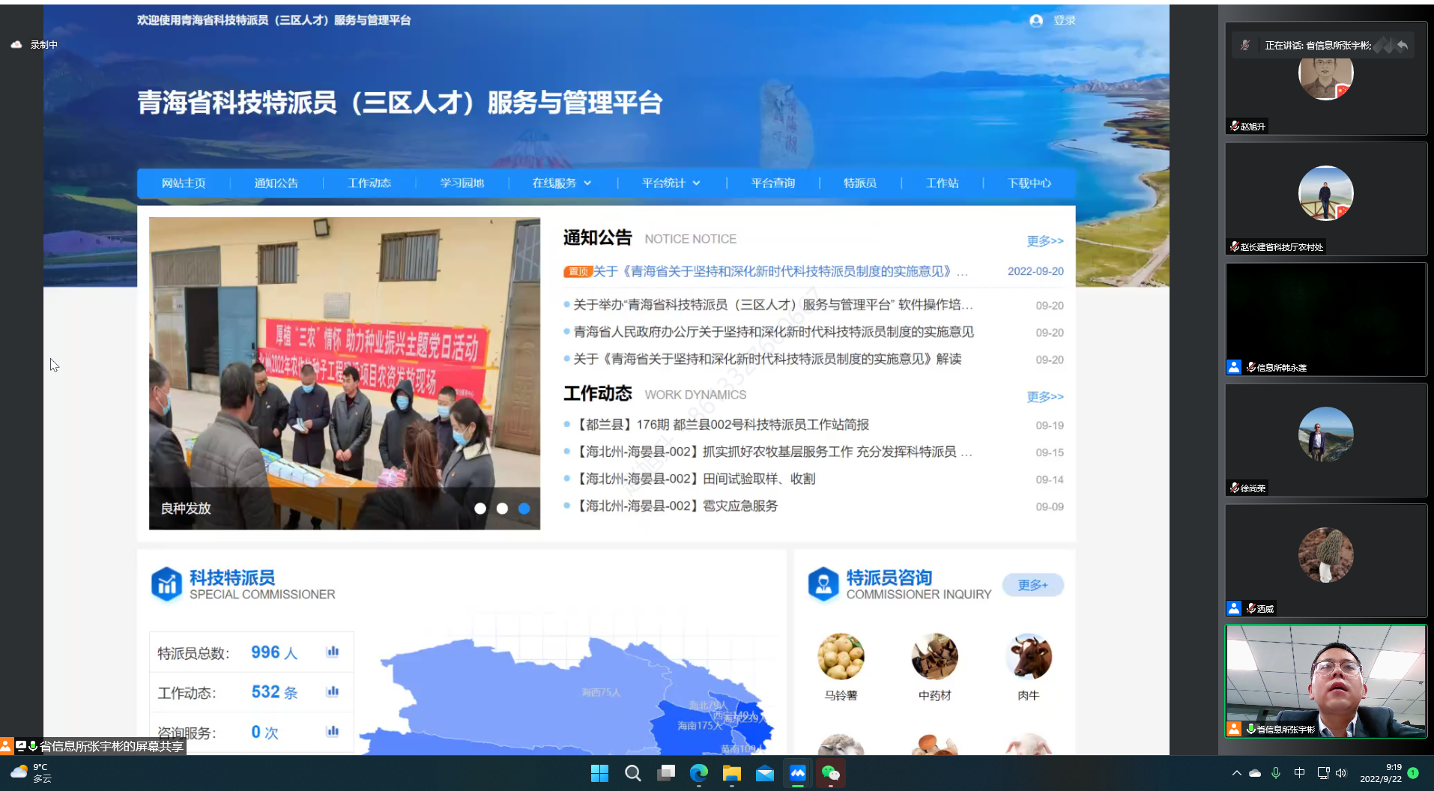Click the 录制中 recording indicator

[x=34, y=45]
